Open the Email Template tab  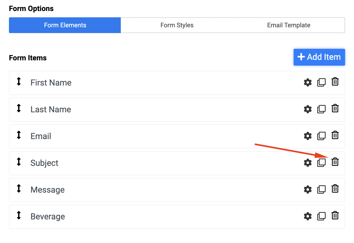click(289, 25)
